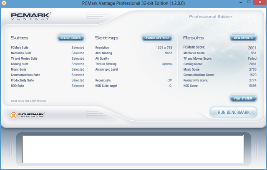Viewport: 267px width, 170px height.
Task: Click the HDD Suite target label
Action: (x=106, y=86)
